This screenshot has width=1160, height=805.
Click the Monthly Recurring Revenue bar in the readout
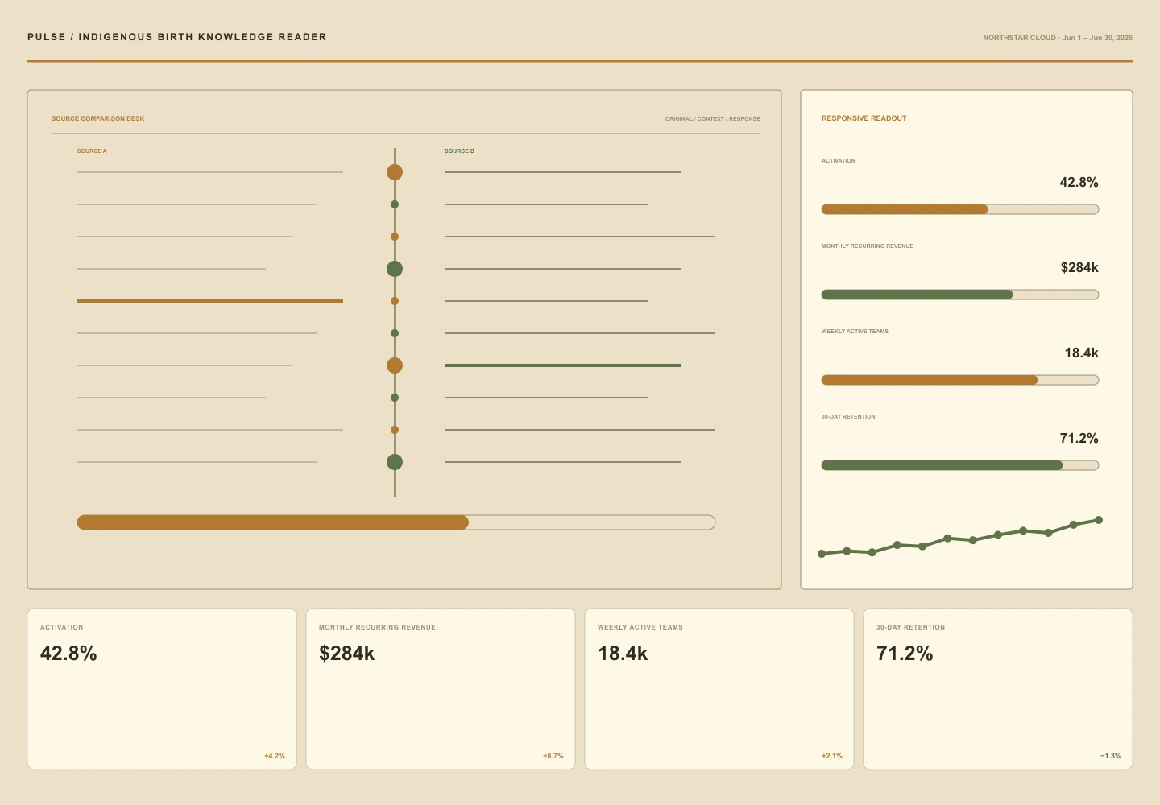coord(960,295)
